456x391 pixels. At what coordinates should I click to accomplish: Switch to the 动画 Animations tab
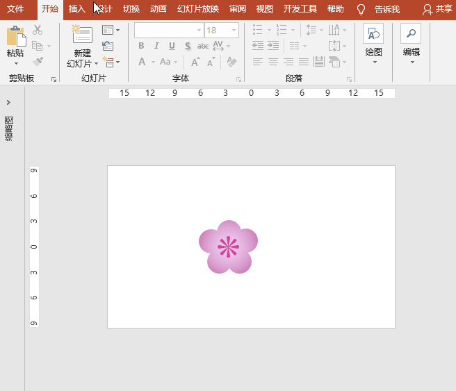[158, 9]
